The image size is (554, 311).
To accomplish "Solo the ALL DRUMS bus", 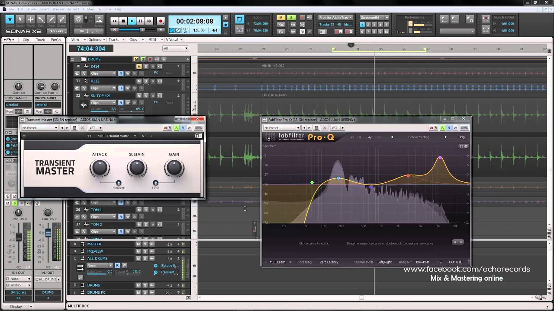I will (x=145, y=258).
